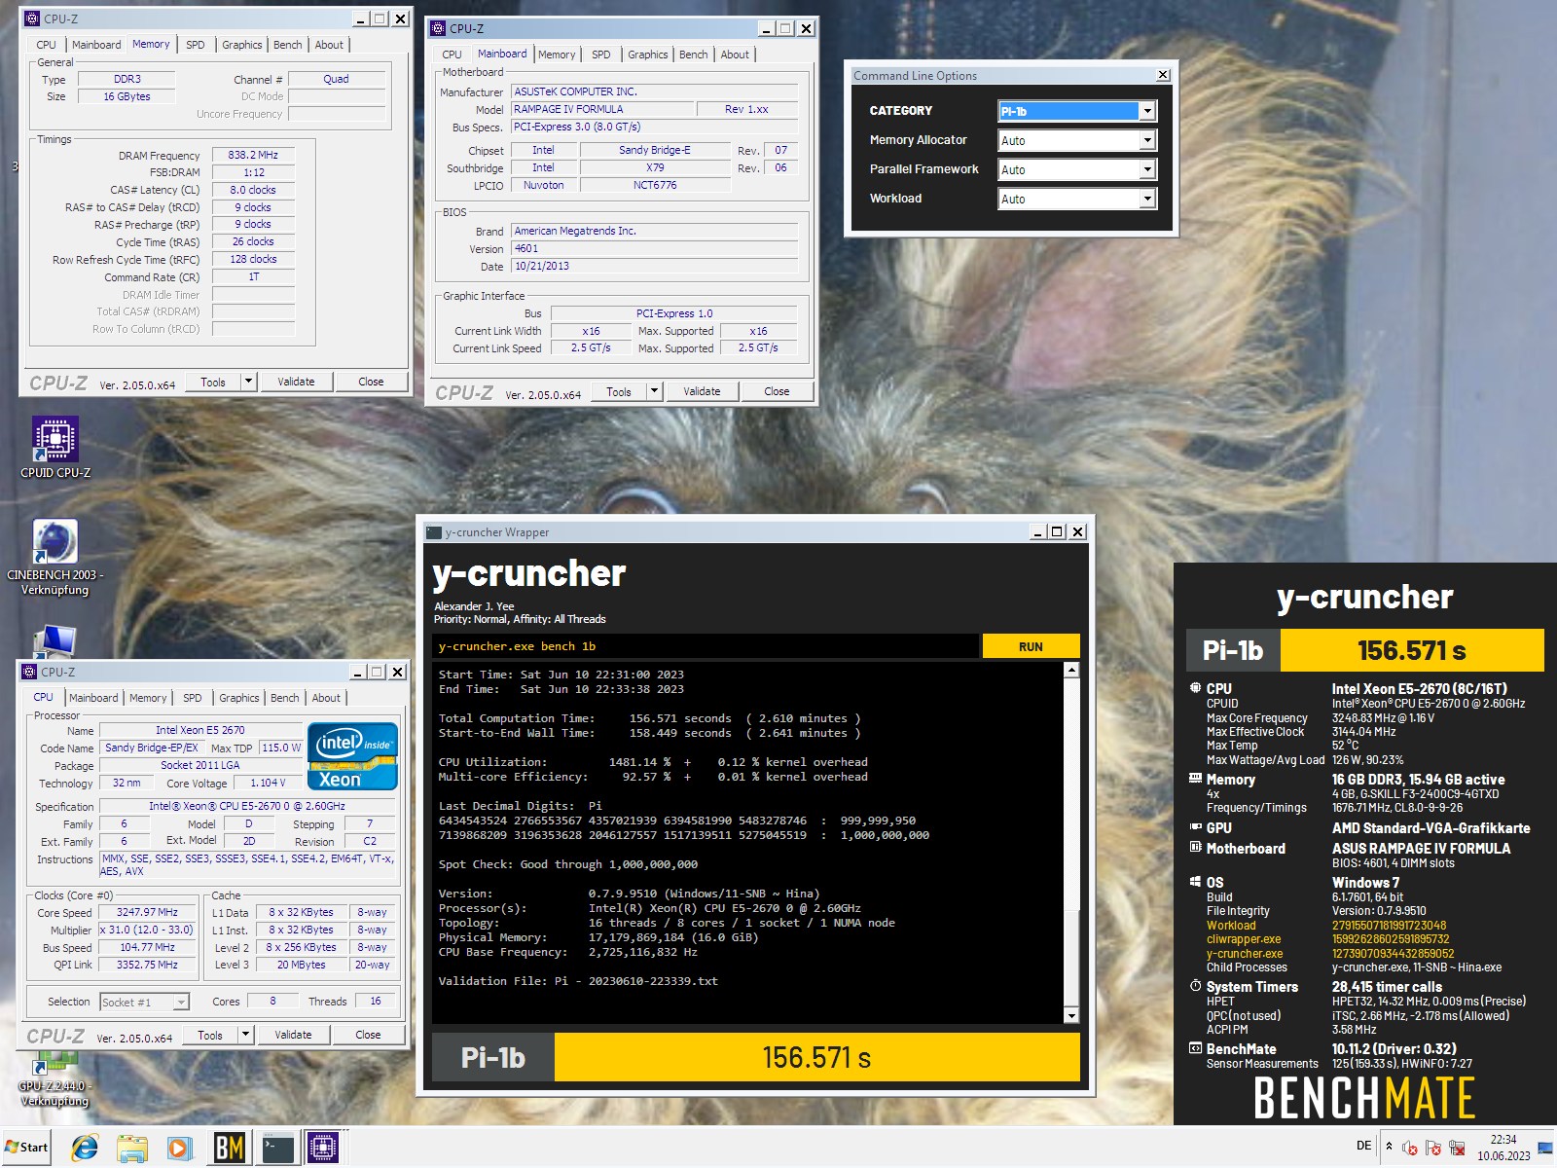Click the y-cruncher.exe bench 1b command field
This screenshot has width=1557, height=1168.
706,646
